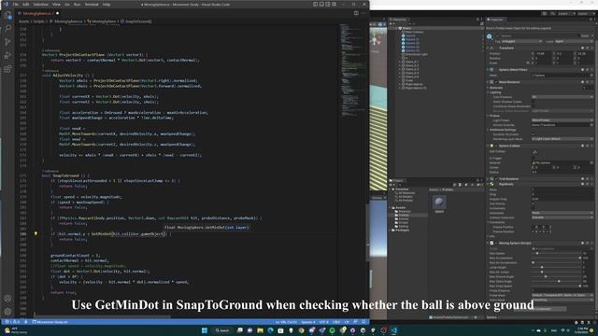
Task: Toggle the Sphere Collider enabled checkbox
Action: (496, 146)
